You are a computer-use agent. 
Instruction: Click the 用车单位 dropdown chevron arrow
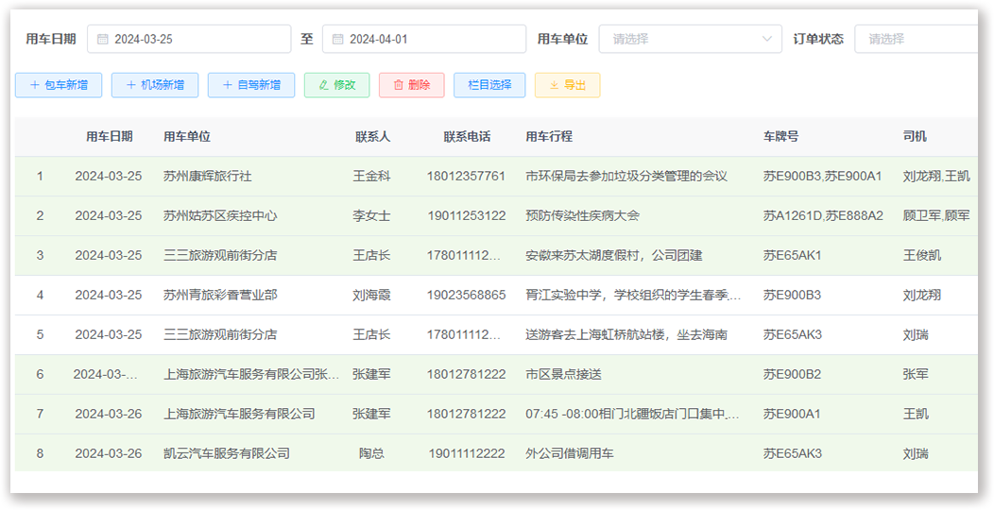click(x=766, y=40)
